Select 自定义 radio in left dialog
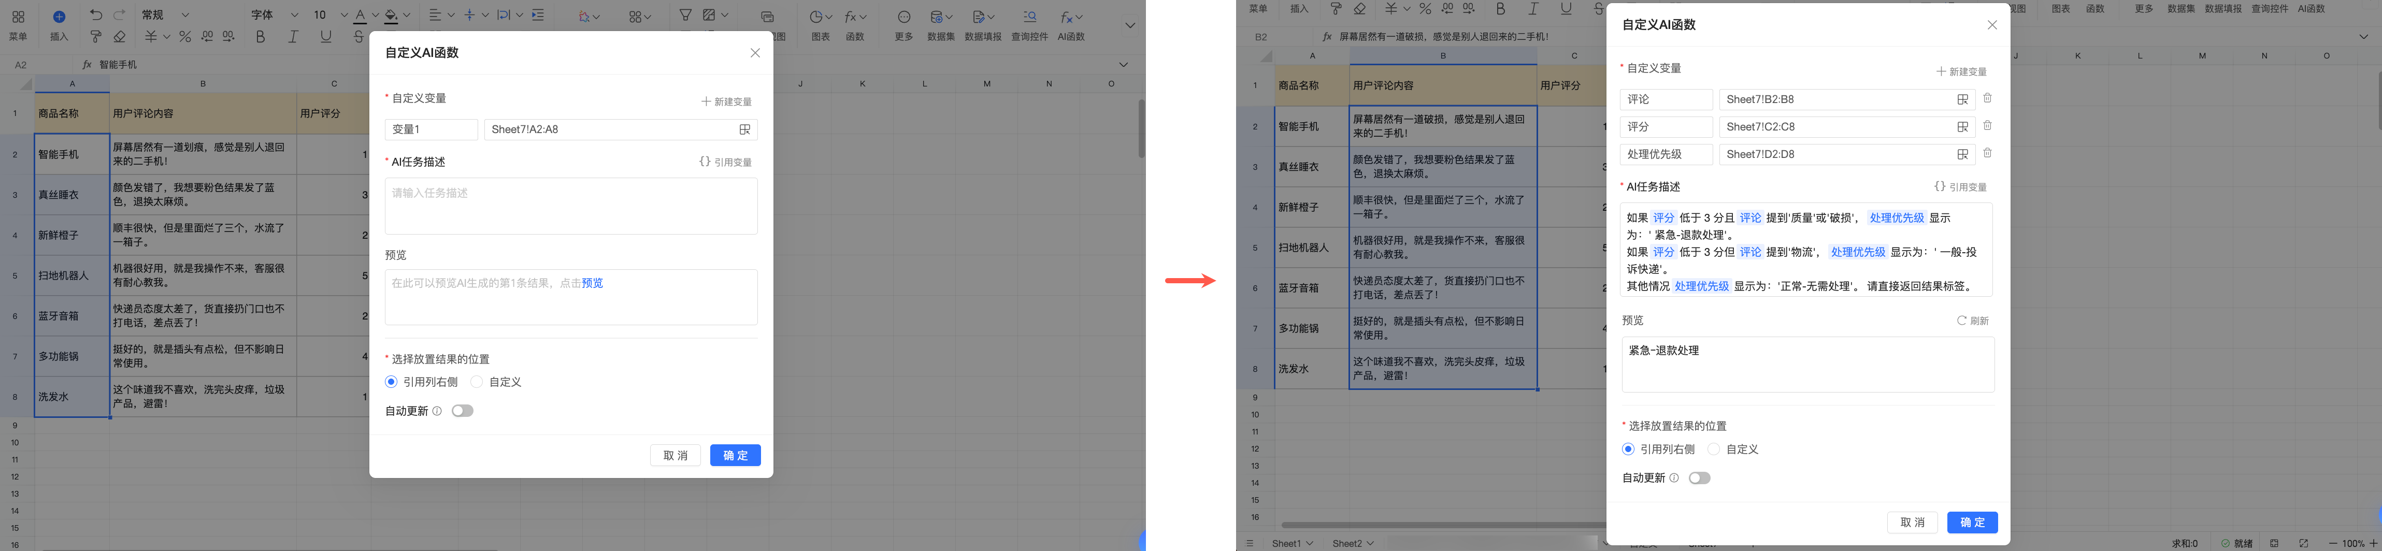Screen dimensions: 2382x551 point(477,382)
